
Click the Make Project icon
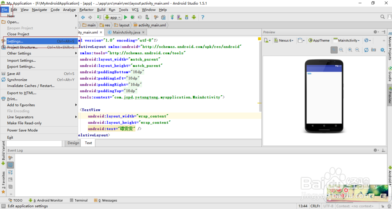click(99, 18)
